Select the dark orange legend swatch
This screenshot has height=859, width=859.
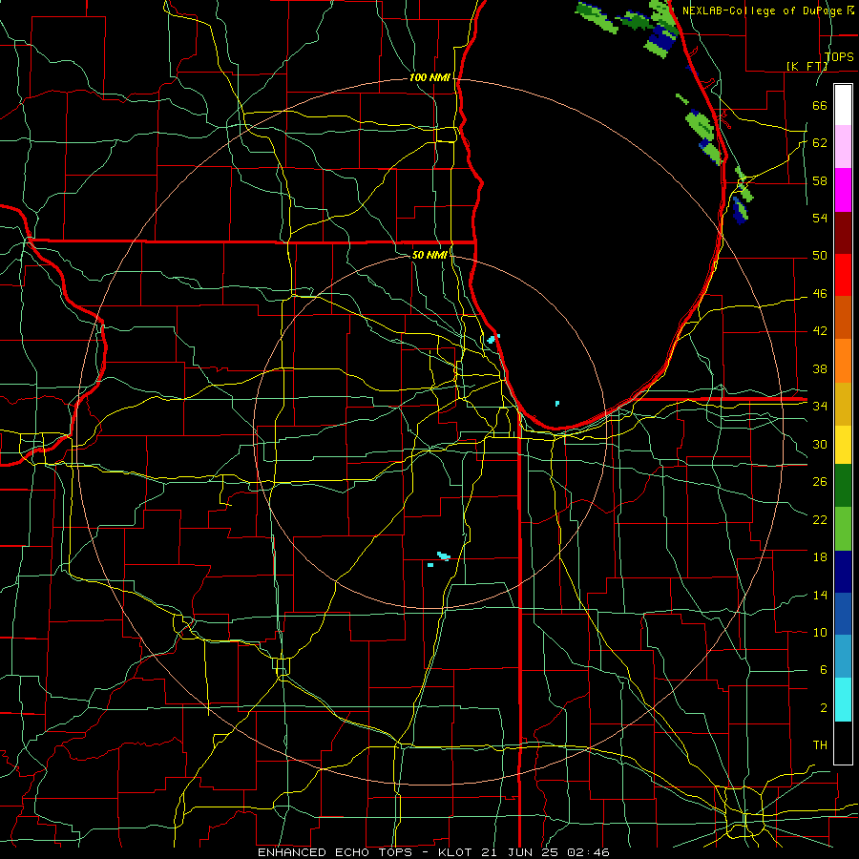pos(843,318)
